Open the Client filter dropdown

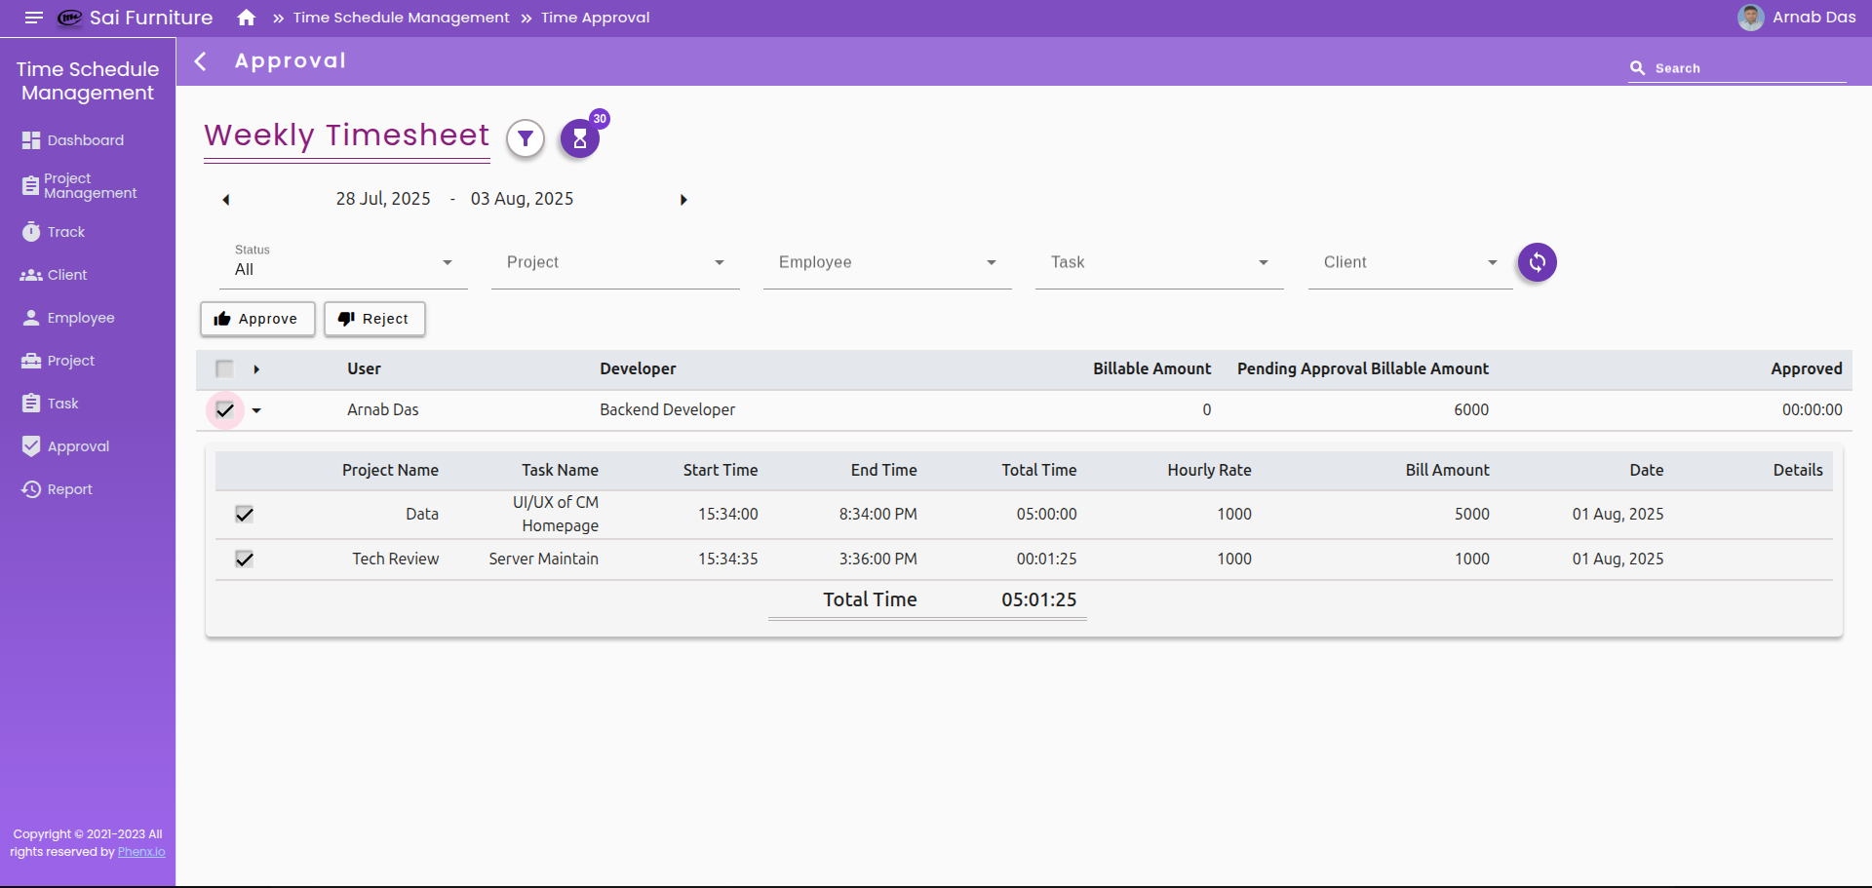[1410, 263]
